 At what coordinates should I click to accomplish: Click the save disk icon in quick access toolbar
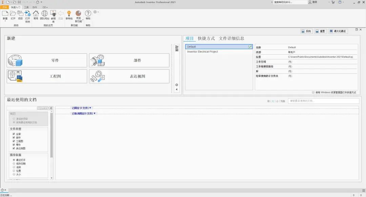(x=19, y=2)
